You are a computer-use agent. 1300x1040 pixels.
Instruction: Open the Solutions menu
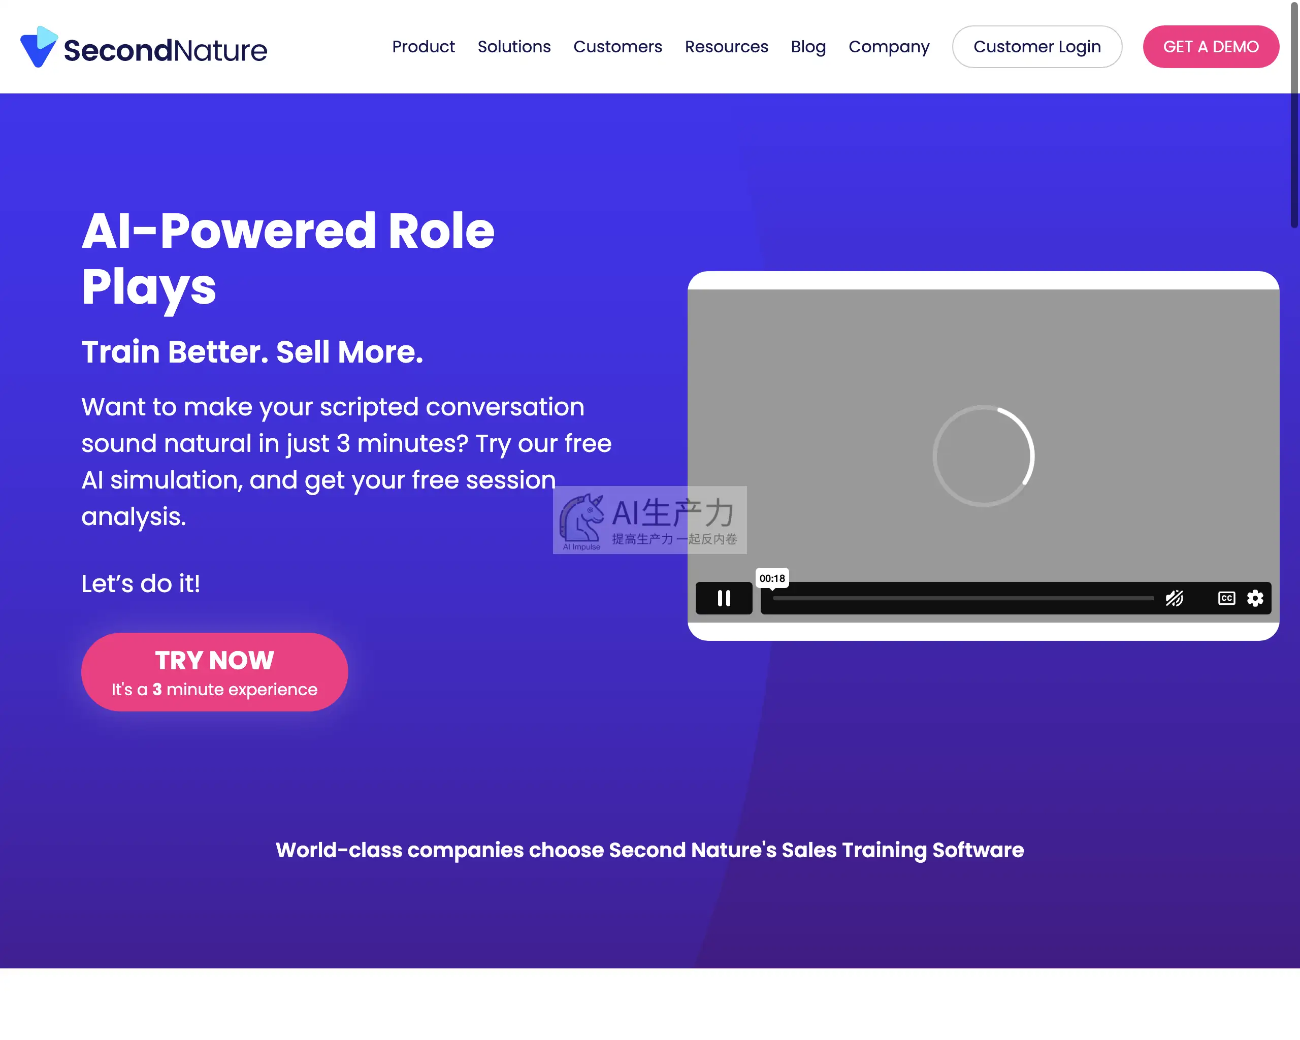click(x=514, y=46)
